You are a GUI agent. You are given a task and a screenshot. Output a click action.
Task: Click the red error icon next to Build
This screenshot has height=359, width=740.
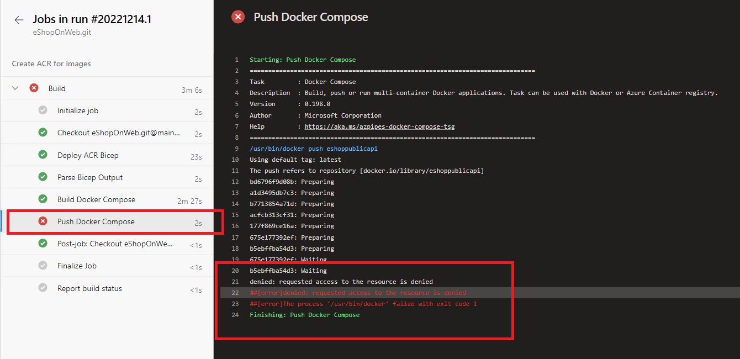coord(33,88)
